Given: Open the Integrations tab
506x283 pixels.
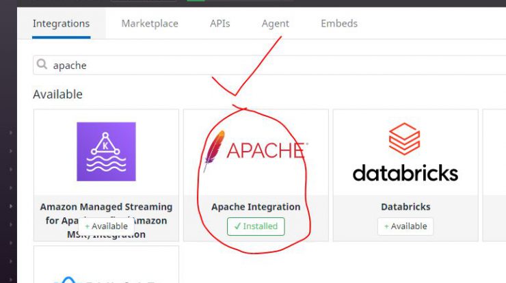Looking at the screenshot, I should point(61,23).
